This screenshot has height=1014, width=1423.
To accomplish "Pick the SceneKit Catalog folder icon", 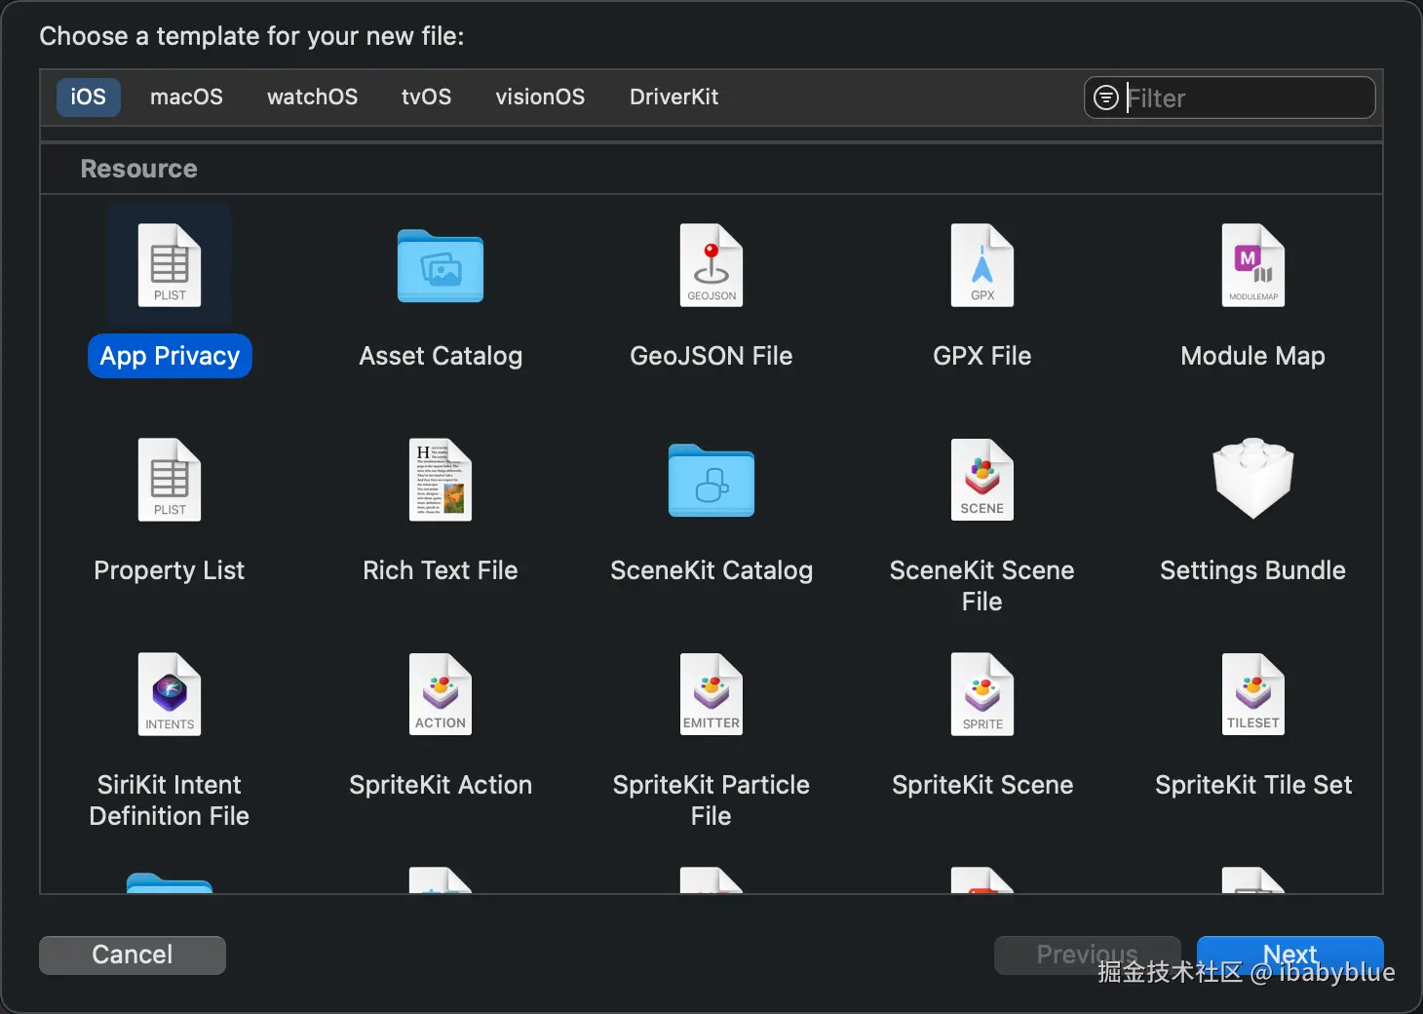I will pyautogui.click(x=711, y=481).
